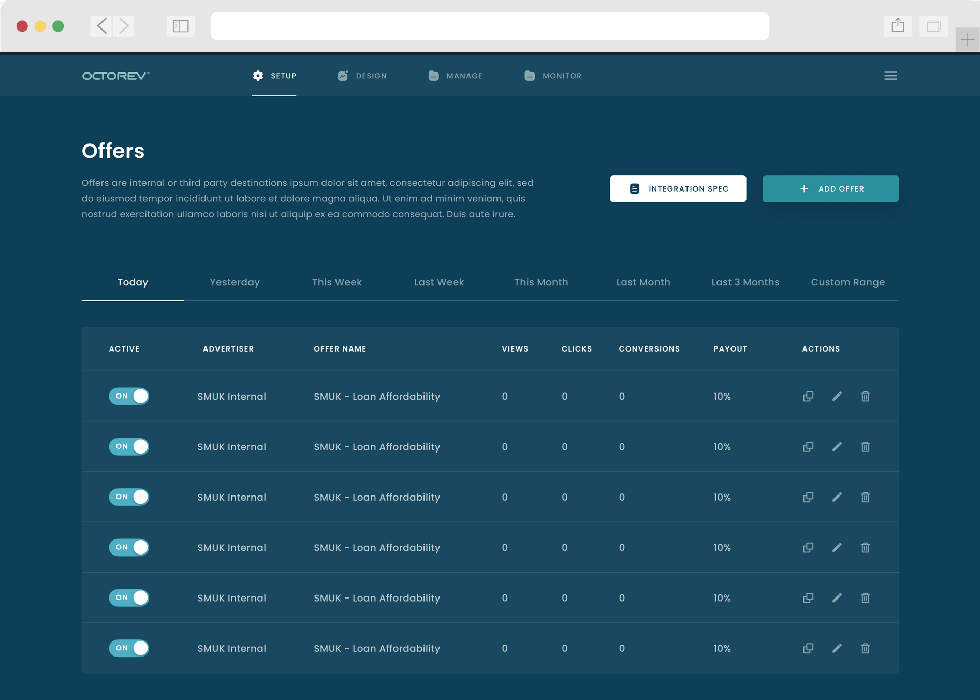Viewport: 980px width, 700px height.
Task: Toggle the browser sidebar icon
Action: 181,26
